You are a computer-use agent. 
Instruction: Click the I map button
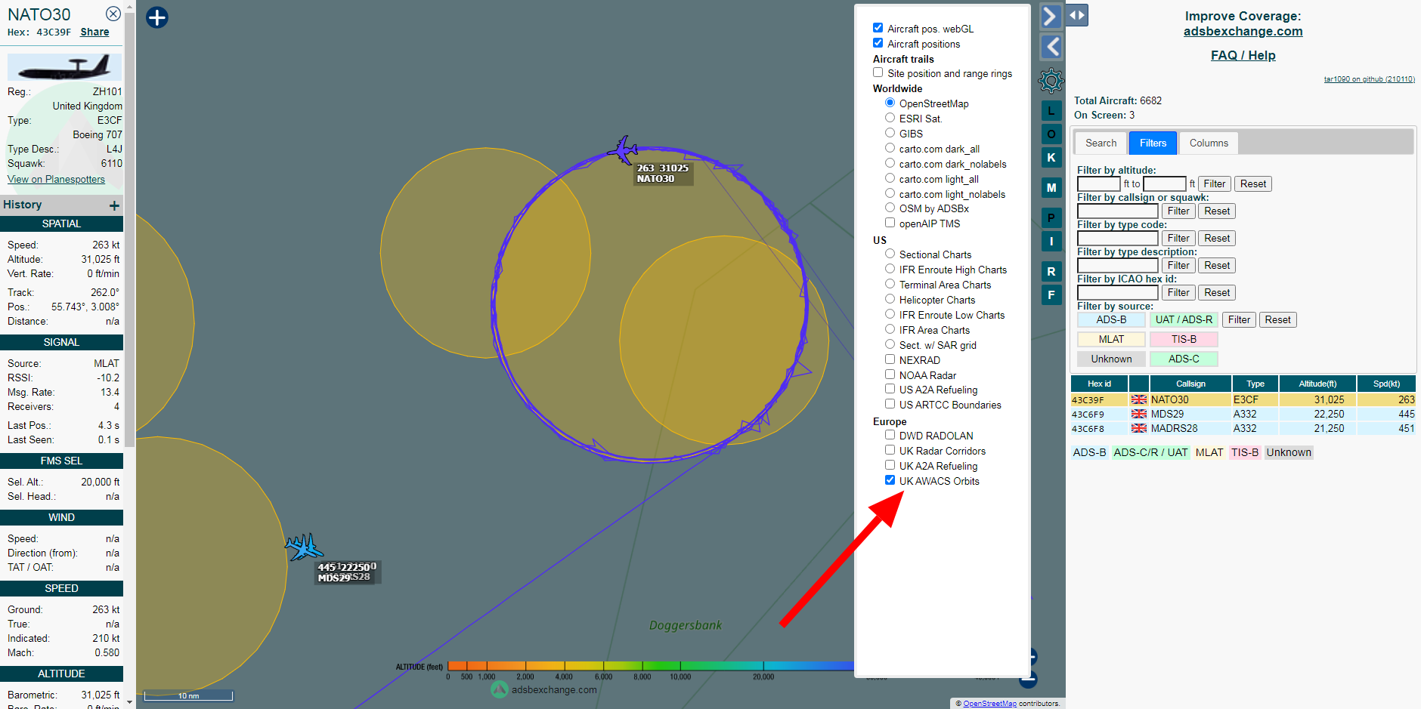pos(1051,241)
